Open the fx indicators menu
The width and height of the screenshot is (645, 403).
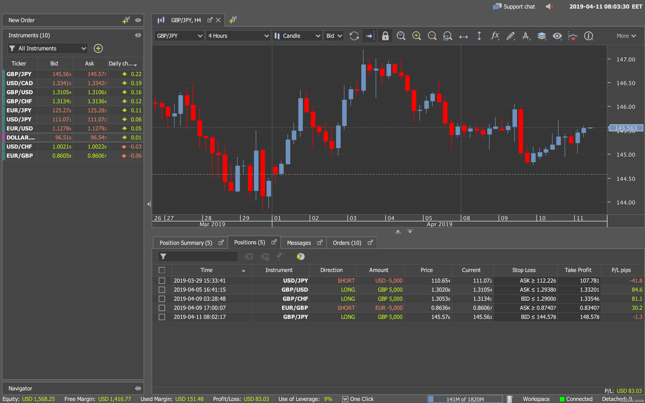click(495, 36)
